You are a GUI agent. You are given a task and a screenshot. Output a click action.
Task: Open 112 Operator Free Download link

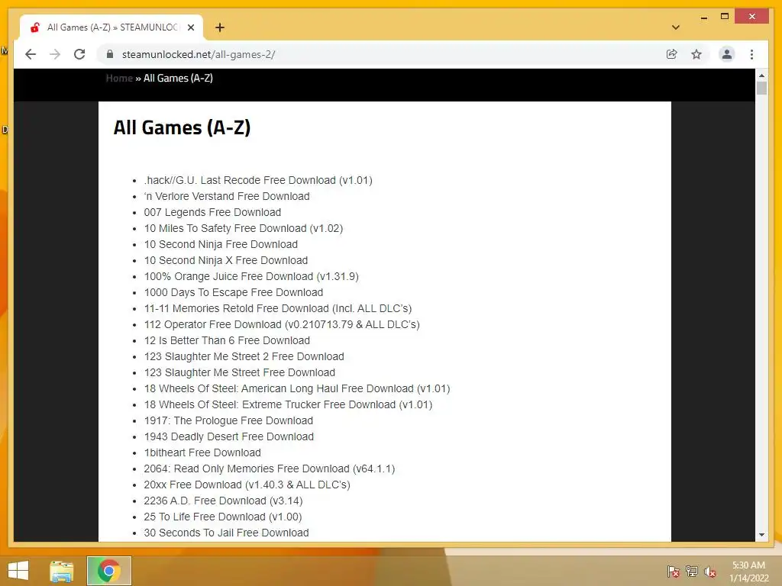pos(282,324)
